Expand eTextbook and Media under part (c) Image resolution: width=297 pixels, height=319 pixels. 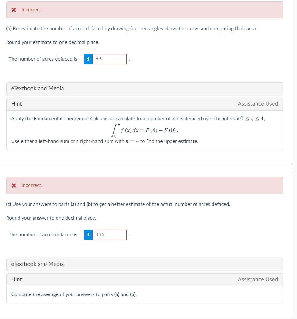(x=144, y=264)
